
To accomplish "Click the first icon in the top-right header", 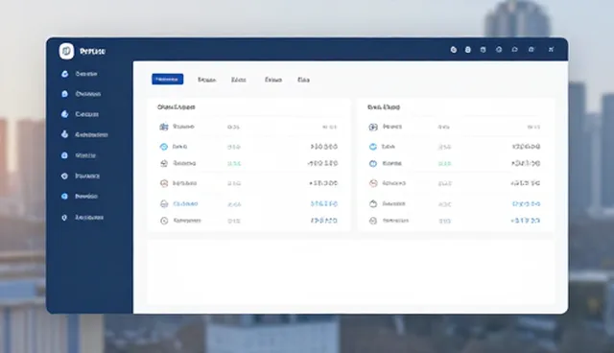I will [x=454, y=50].
